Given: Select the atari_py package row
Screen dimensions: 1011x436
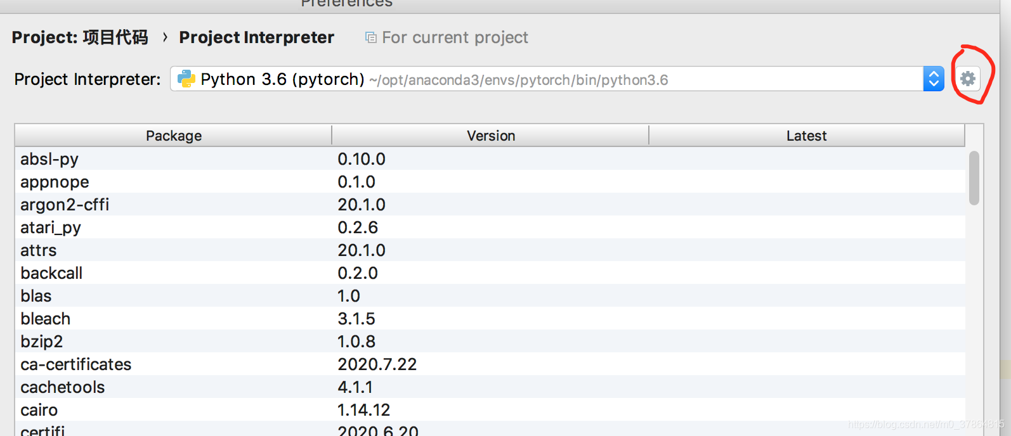Looking at the screenshot, I should pyautogui.click(x=490, y=227).
